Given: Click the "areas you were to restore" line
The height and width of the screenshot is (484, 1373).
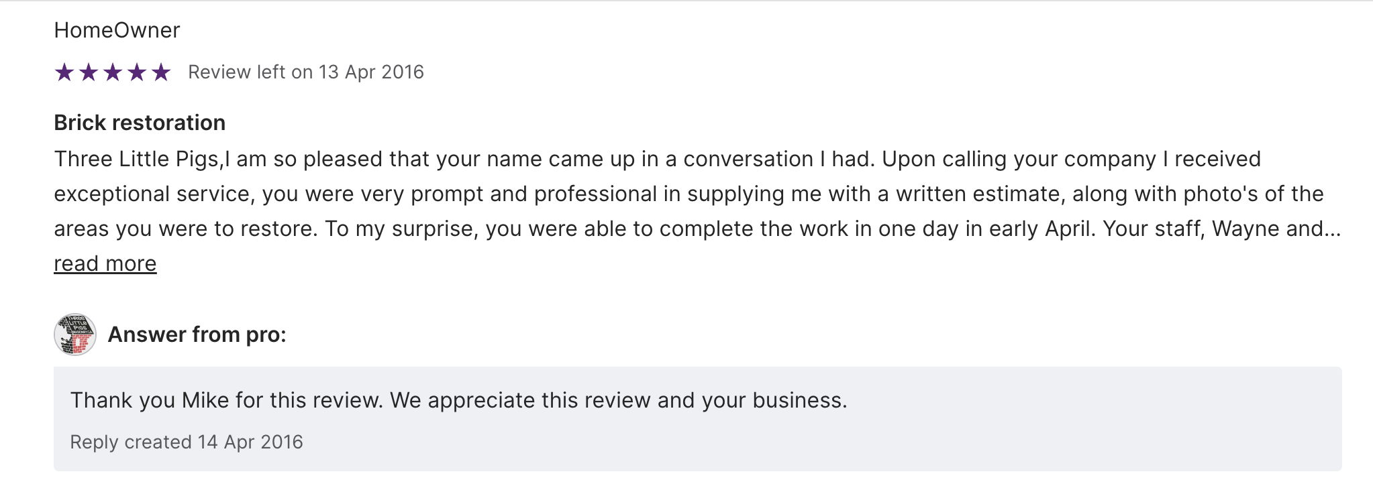Looking at the screenshot, I should click(185, 229).
